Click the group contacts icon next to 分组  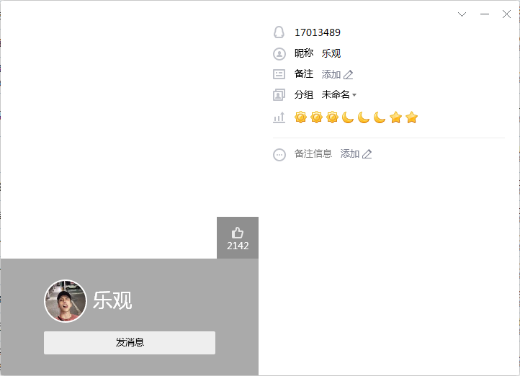click(x=279, y=95)
